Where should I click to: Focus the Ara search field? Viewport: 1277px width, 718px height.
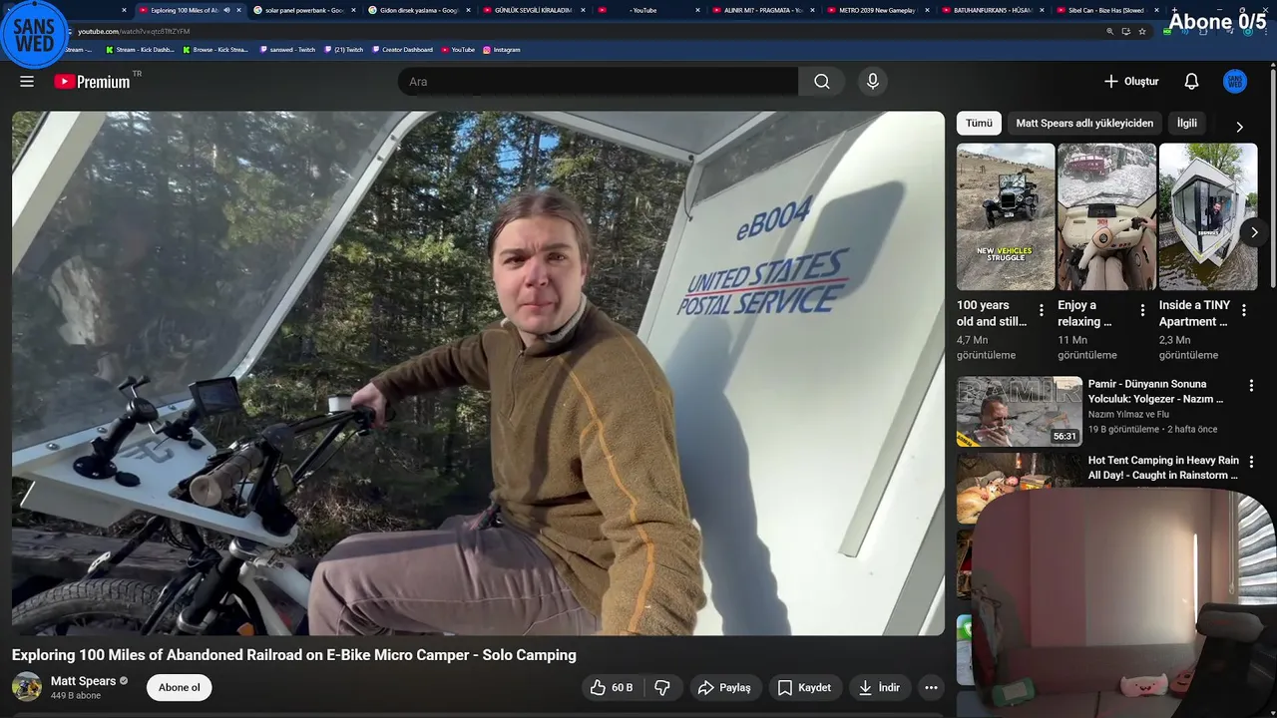(598, 82)
